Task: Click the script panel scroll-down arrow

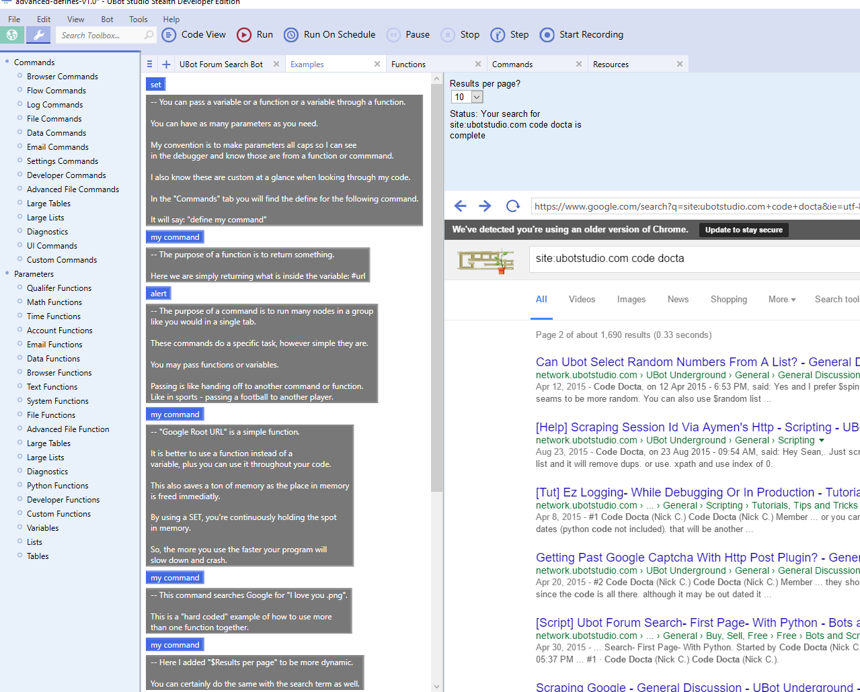Action: pyautogui.click(x=436, y=686)
